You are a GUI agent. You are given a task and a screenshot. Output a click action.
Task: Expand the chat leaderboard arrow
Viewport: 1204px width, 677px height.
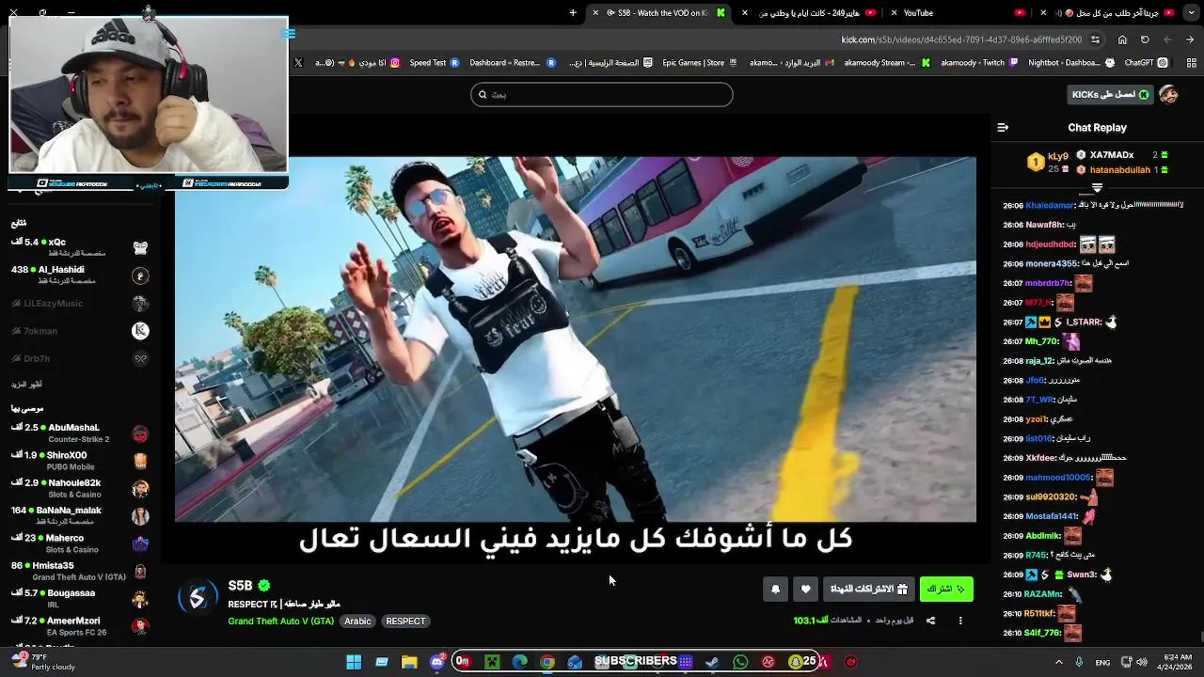[1097, 188]
